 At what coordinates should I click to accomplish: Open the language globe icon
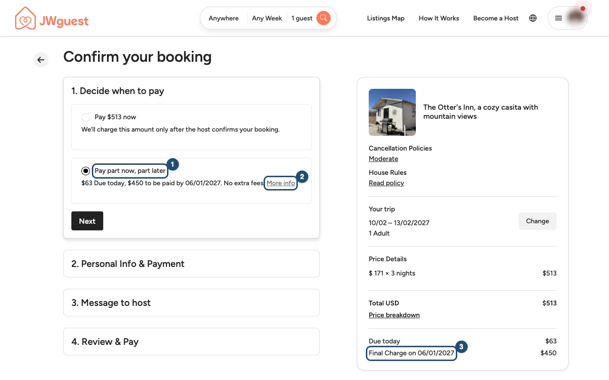[x=533, y=18]
